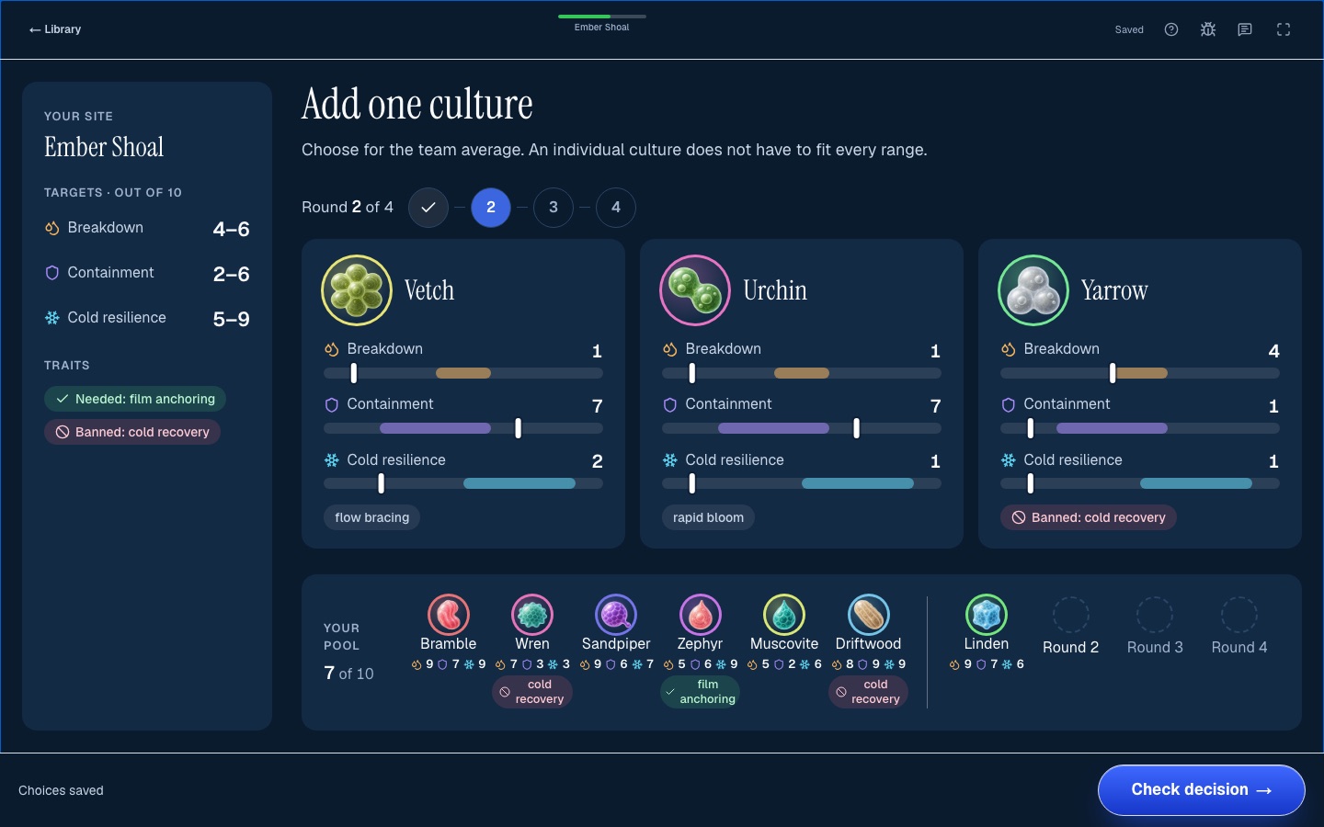Click Wren's cold recovery badge
1324x827 pixels.
click(532, 692)
